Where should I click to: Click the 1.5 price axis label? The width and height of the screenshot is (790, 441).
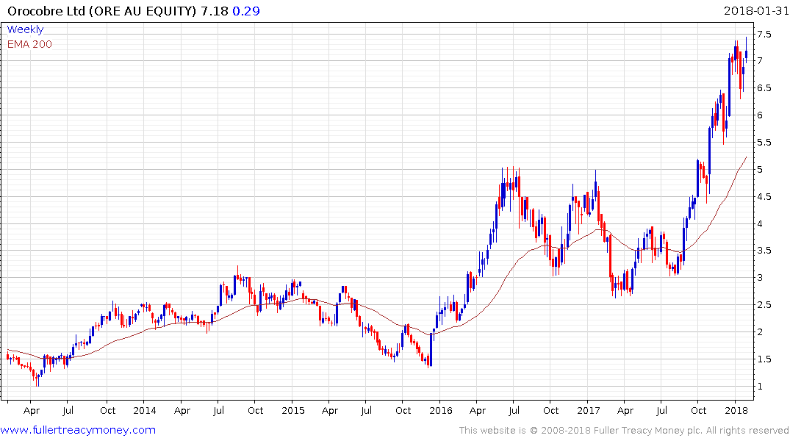pyautogui.click(x=764, y=359)
